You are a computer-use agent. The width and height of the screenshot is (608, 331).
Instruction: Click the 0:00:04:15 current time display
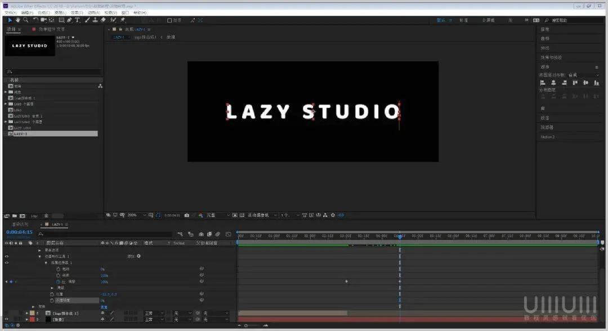[19, 232]
